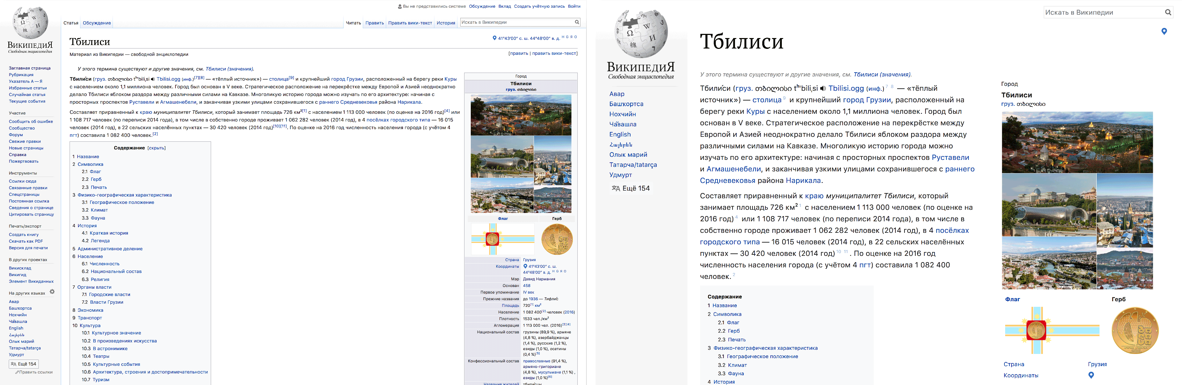Click the blue pin icon beside the large 'Координаты' label under 'Страна'
Screen dimensions: 1182x385
pyautogui.click(x=1091, y=375)
